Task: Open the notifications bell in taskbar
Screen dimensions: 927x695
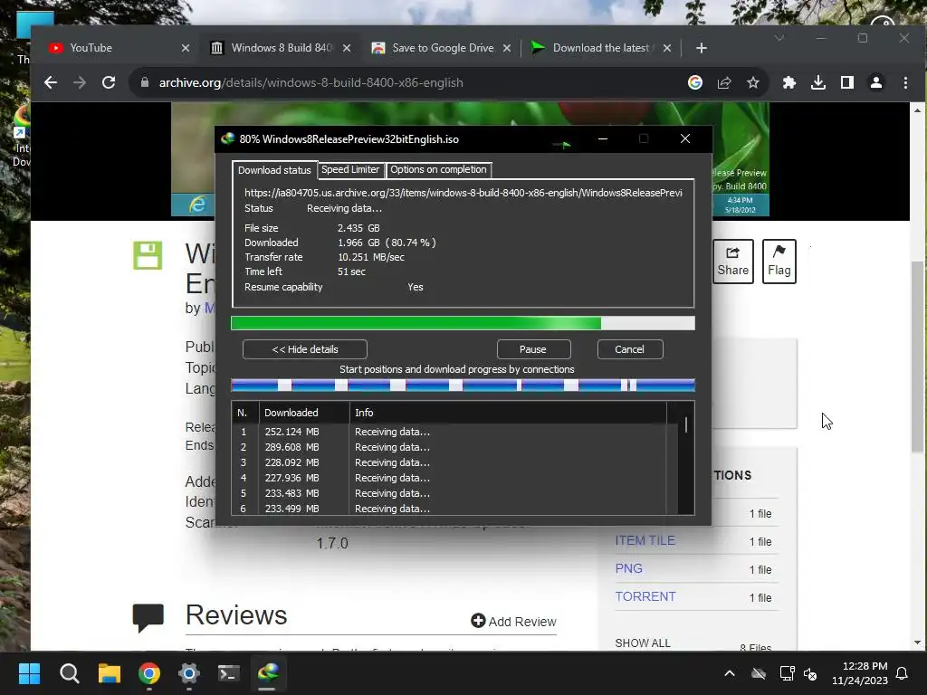Action: pos(903,673)
